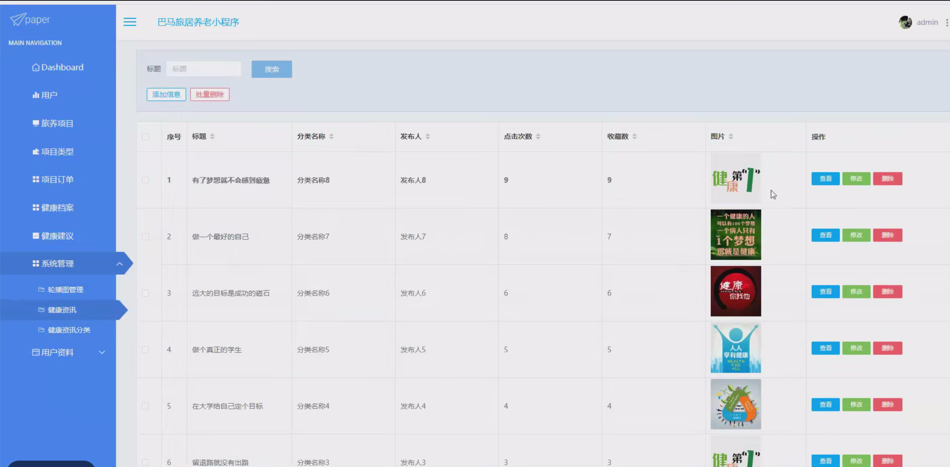The image size is (950, 467).
Task: Click 删除 for row 1
Action: click(888, 179)
